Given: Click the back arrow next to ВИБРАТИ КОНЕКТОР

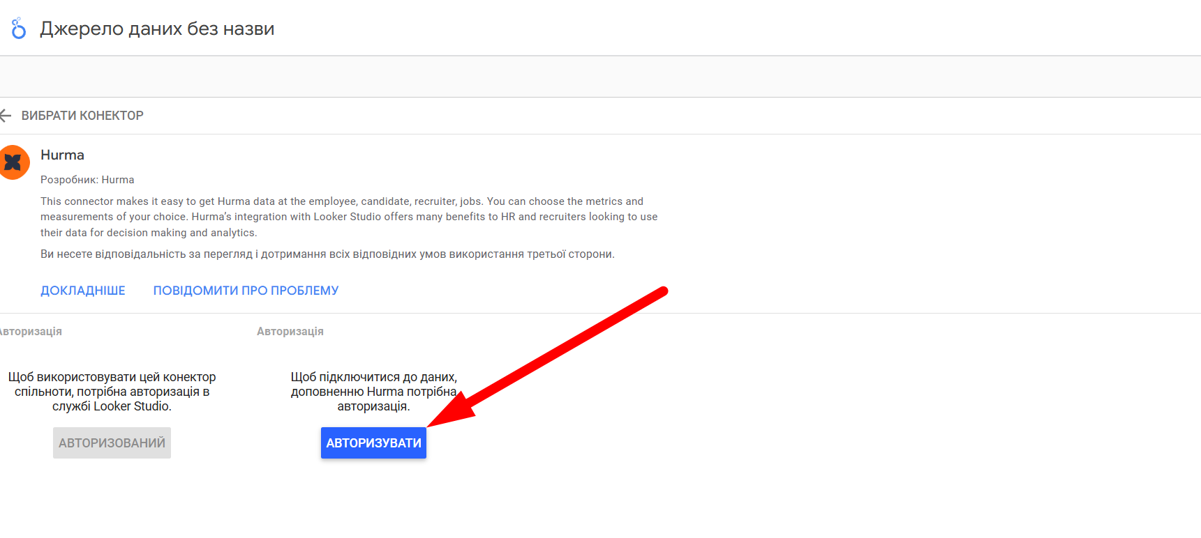Looking at the screenshot, I should pyautogui.click(x=6, y=116).
